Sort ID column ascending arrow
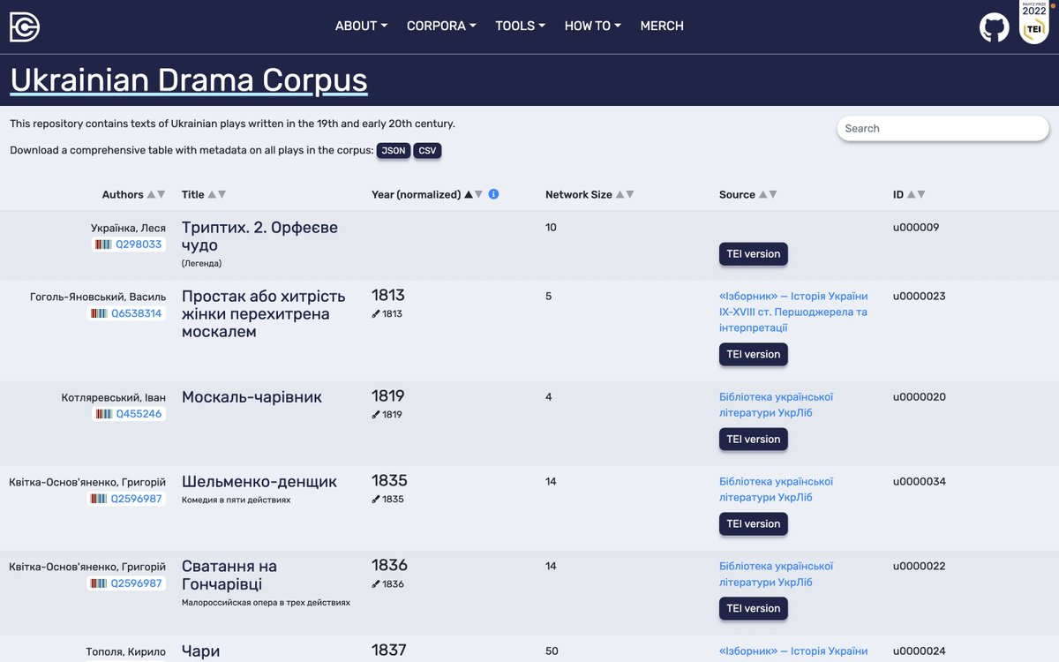Image resolution: width=1059 pixels, height=662 pixels. pyautogui.click(x=912, y=194)
